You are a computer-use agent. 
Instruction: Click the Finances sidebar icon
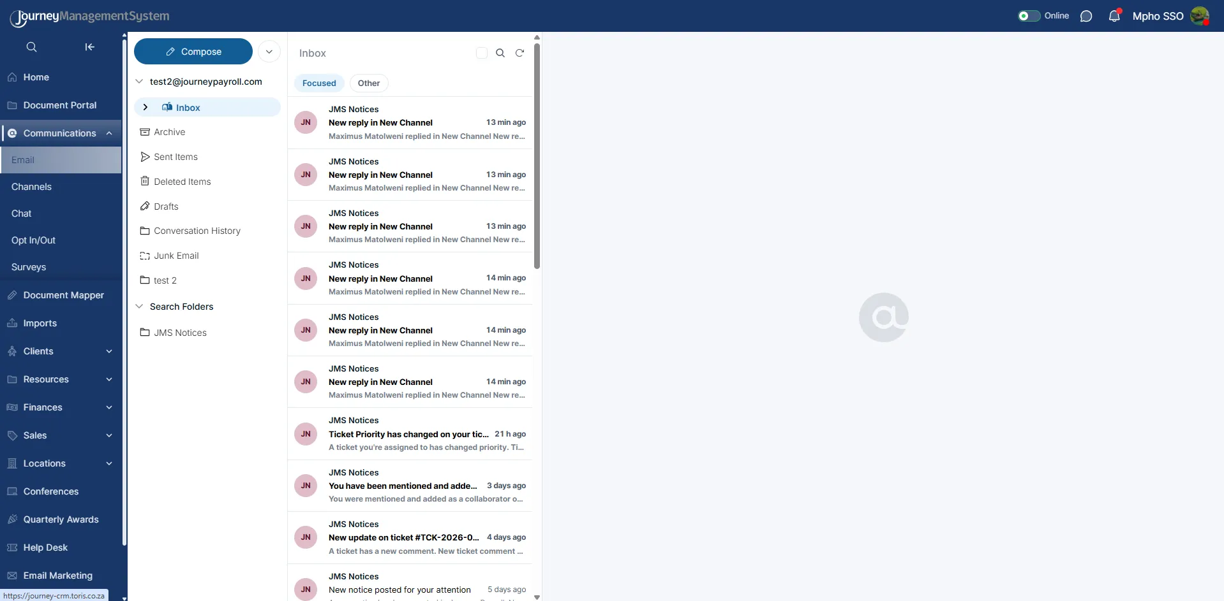12,407
